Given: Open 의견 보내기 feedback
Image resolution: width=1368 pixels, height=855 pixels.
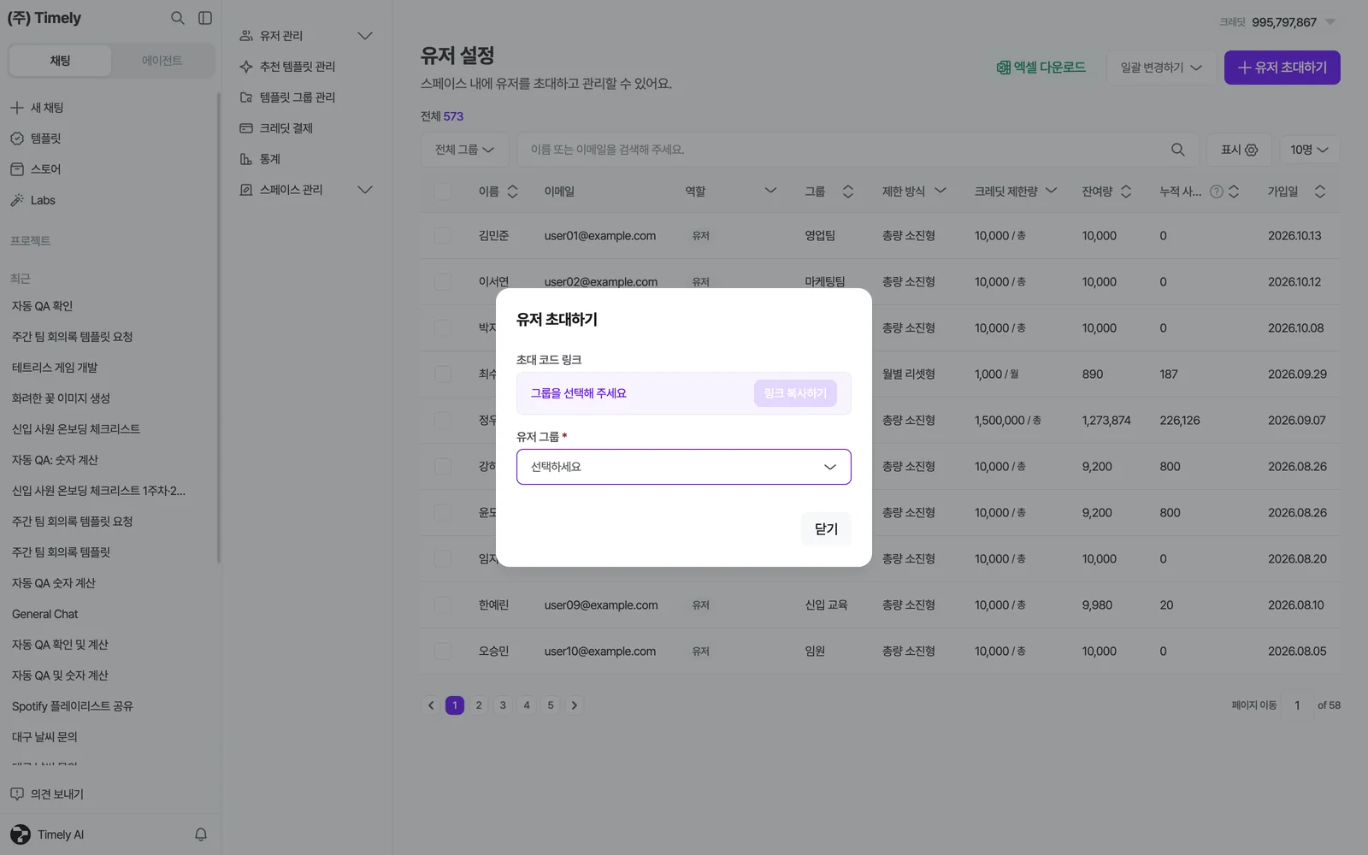Looking at the screenshot, I should tap(47, 794).
